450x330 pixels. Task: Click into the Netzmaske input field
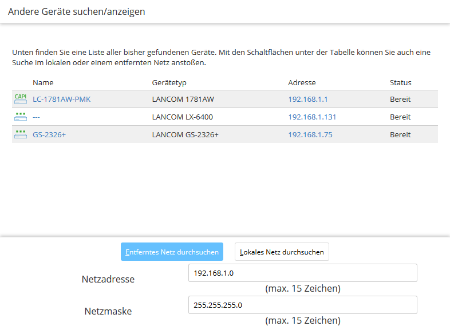(x=302, y=305)
